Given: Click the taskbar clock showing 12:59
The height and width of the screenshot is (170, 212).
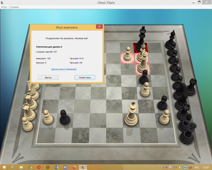Looking at the screenshot, I should tap(206, 167).
